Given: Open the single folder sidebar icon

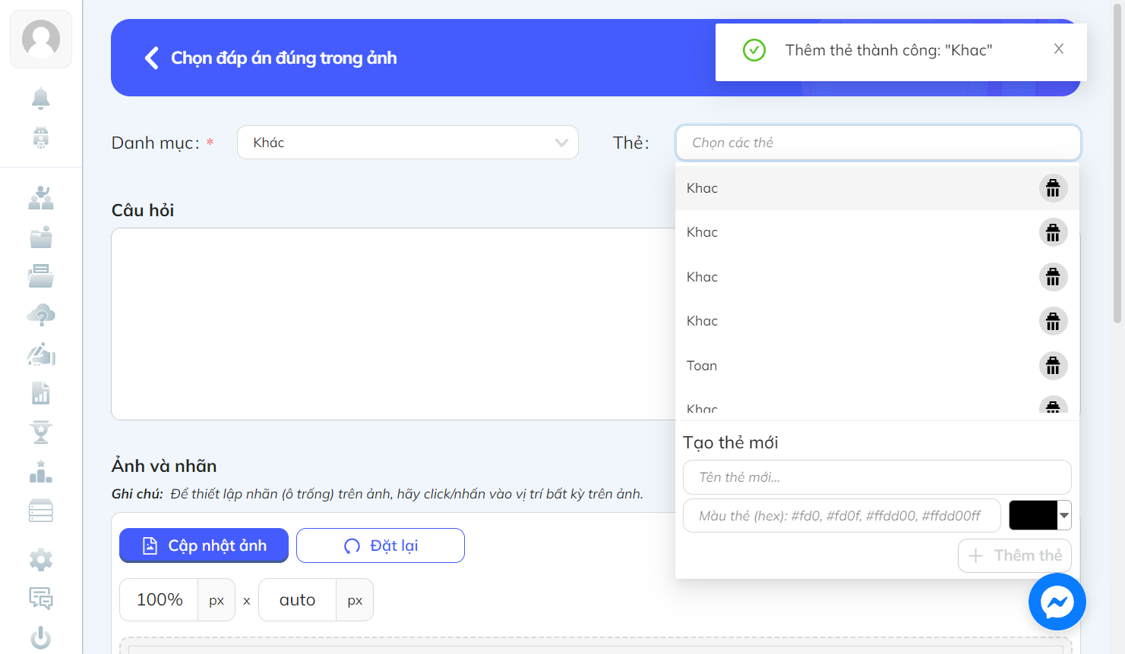Looking at the screenshot, I should click(x=41, y=237).
